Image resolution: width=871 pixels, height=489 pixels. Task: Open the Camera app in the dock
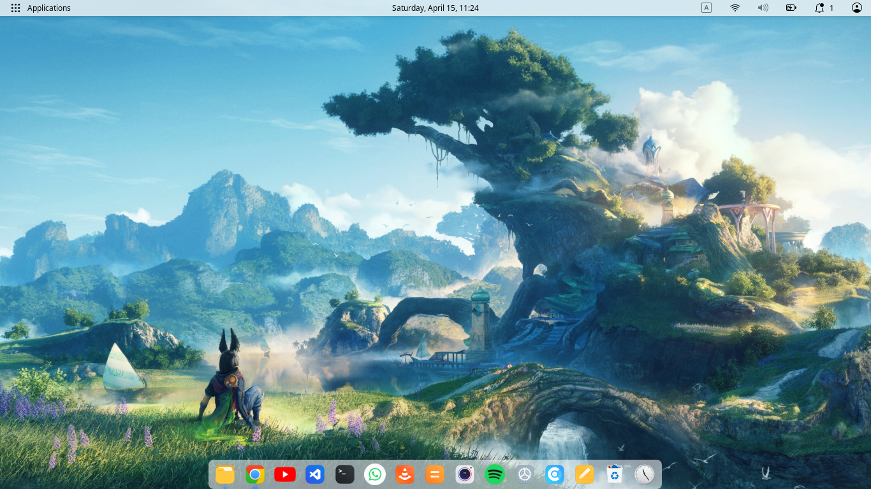pos(464,474)
